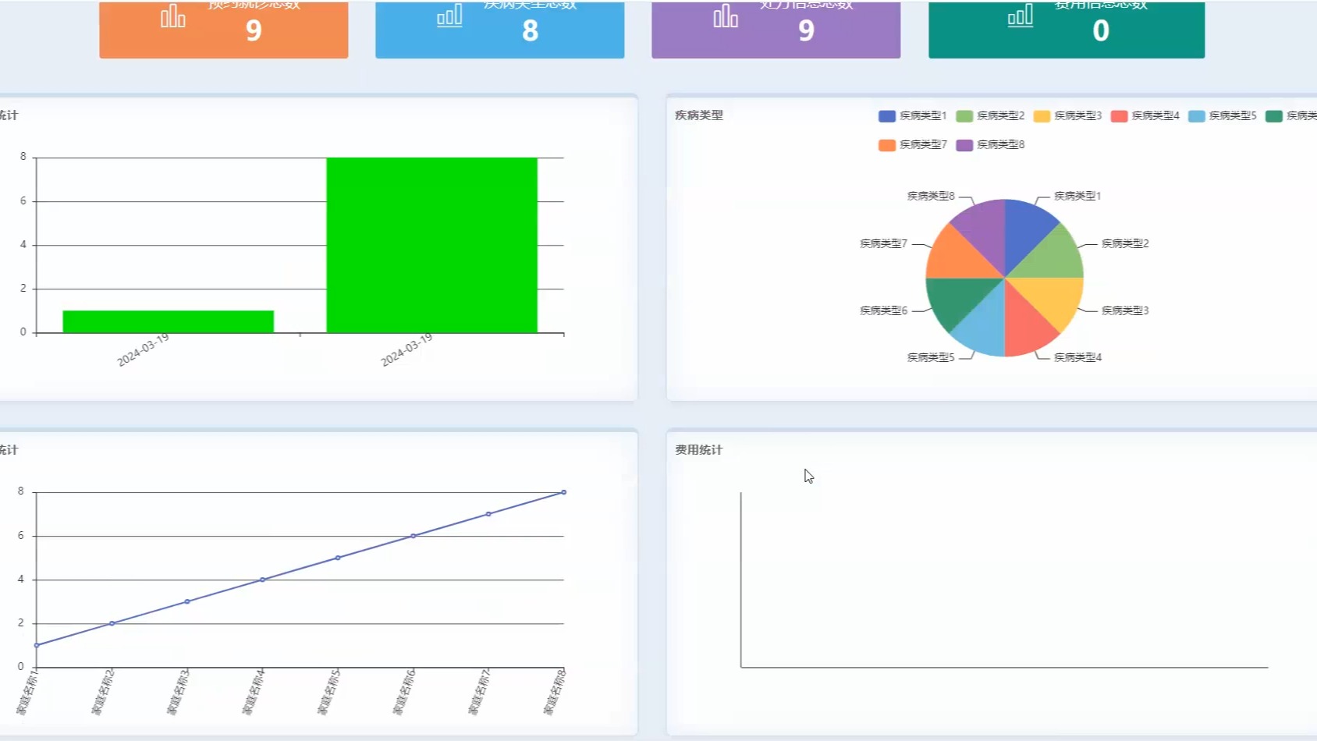Click the bar chart icon on purple card
Screen dimensions: 1317x741
point(726,16)
